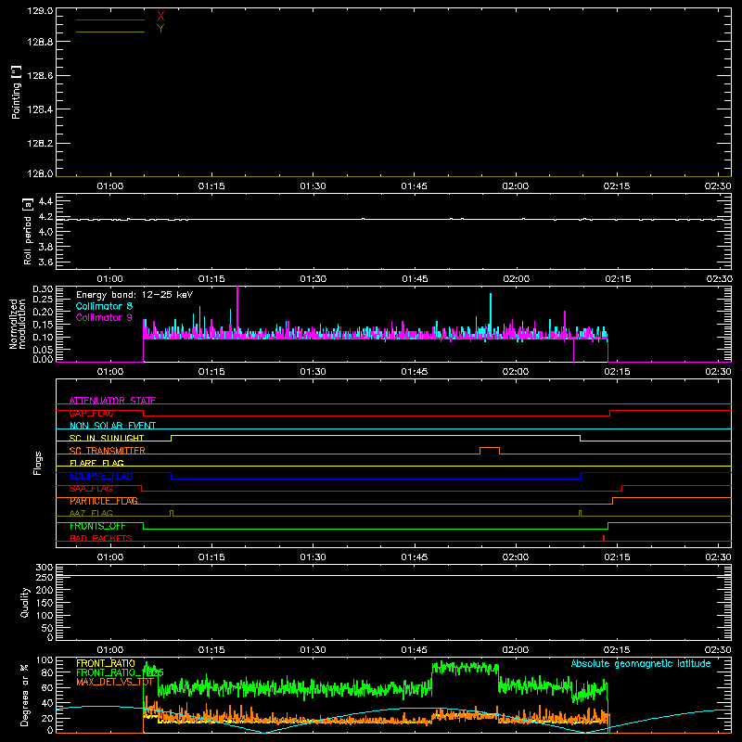Click the 'Quality' y-axis title
Viewport: 742px width, 742px height.
pyautogui.click(x=25, y=602)
